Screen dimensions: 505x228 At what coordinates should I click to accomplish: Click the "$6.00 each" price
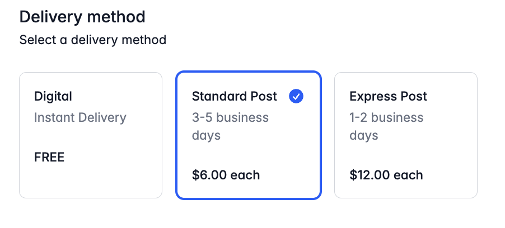[226, 175]
